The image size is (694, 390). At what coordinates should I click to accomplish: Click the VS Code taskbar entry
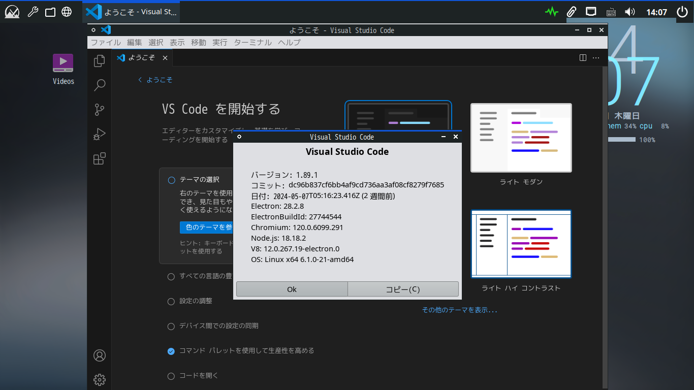(131, 12)
